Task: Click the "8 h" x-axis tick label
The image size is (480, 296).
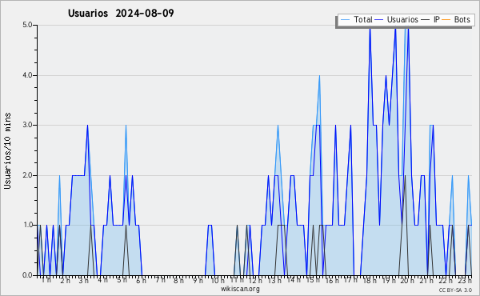Action: click(x=178, y=280)
